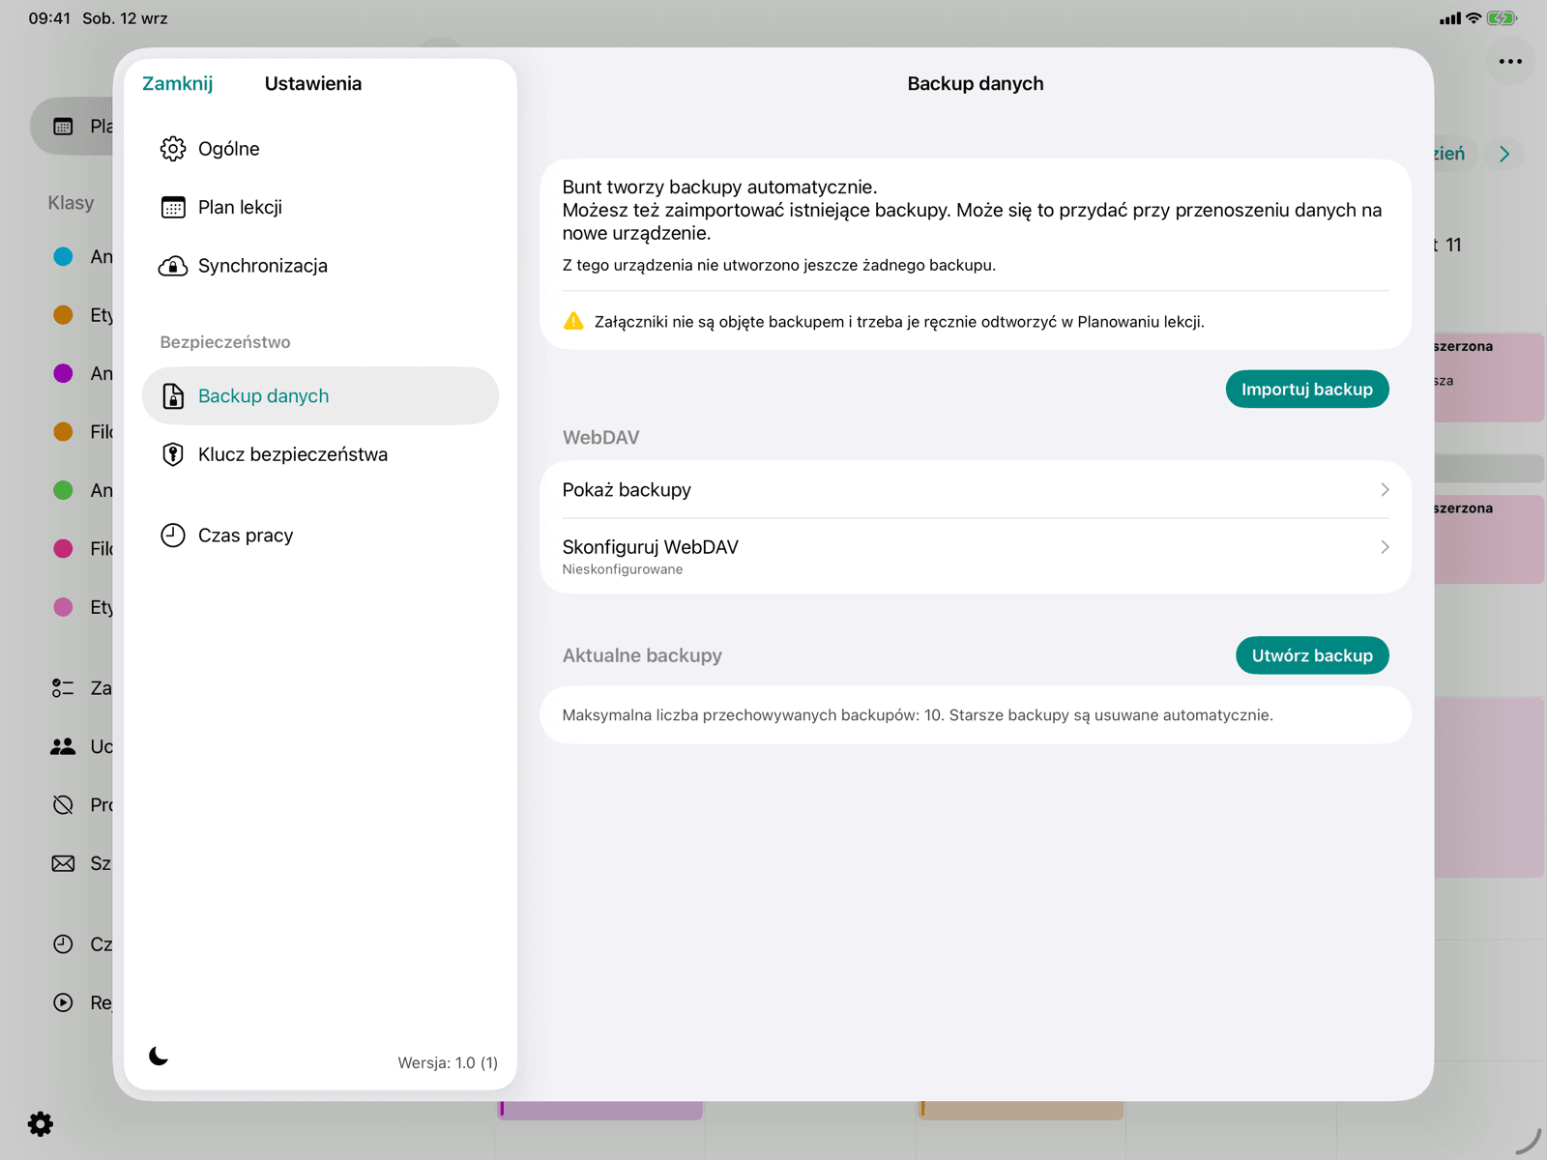Open the Ogólne settings section
The image size is (1547, 1160).
(x=320, y=149)
